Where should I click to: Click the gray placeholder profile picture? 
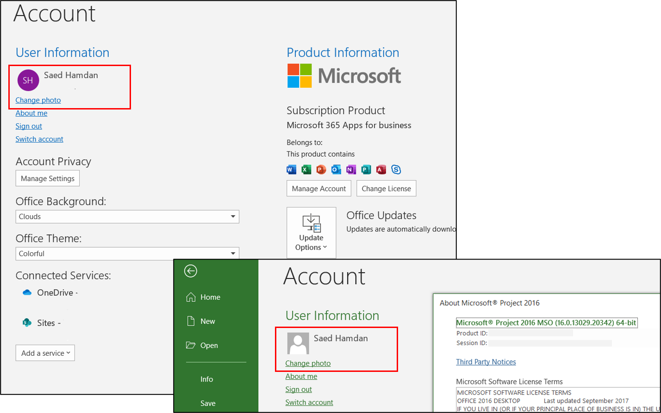tap(298, 343)
